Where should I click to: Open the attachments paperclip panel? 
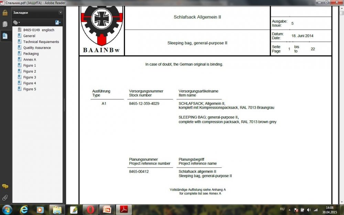point(5,198)
